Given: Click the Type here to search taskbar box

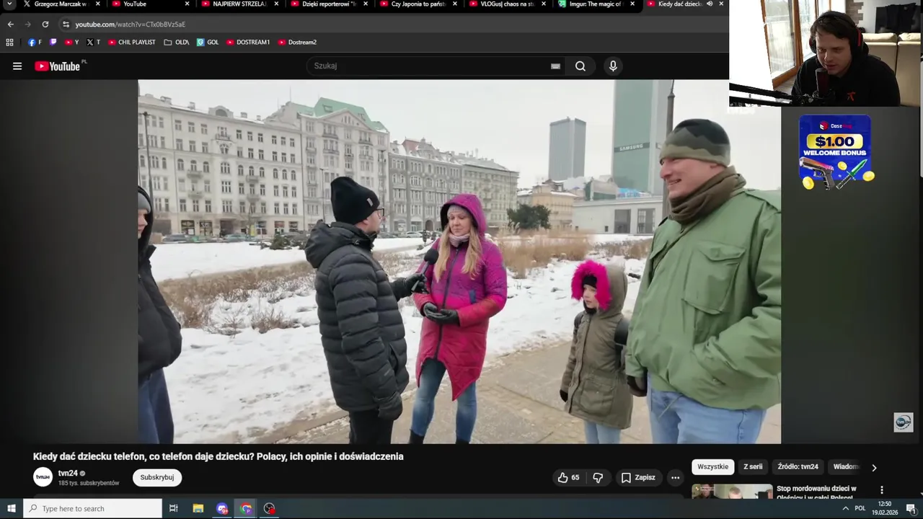Looking at the screenshot, I should (93, 508).
